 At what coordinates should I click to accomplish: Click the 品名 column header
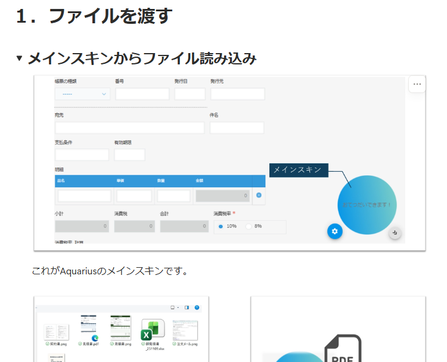[61, 181]
